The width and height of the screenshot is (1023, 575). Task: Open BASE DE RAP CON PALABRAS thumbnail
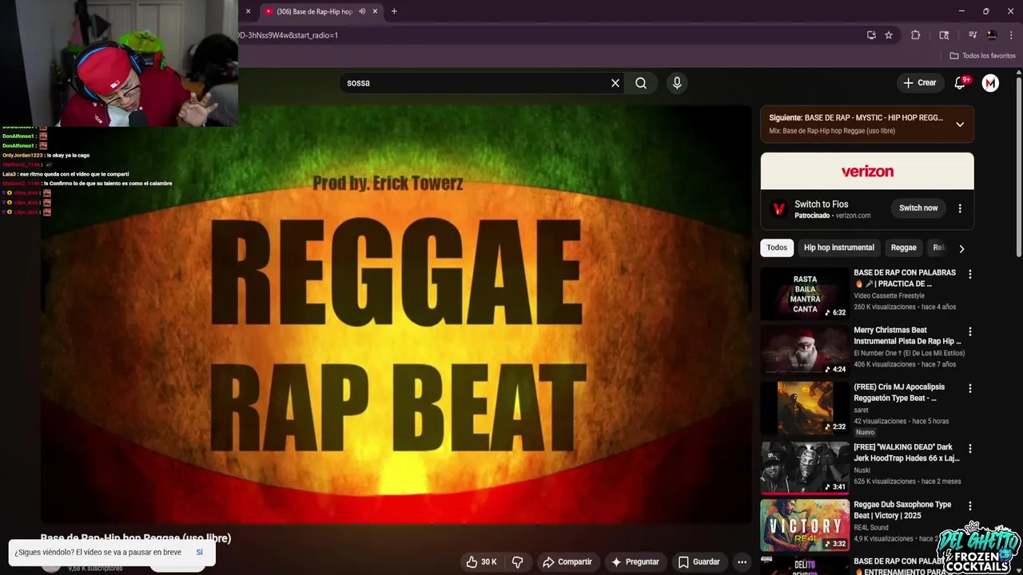tap(805, 293)
